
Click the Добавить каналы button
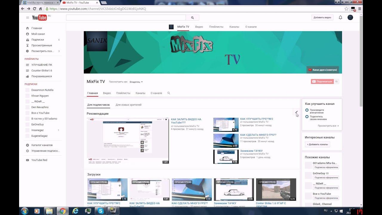tap(318, 145)
